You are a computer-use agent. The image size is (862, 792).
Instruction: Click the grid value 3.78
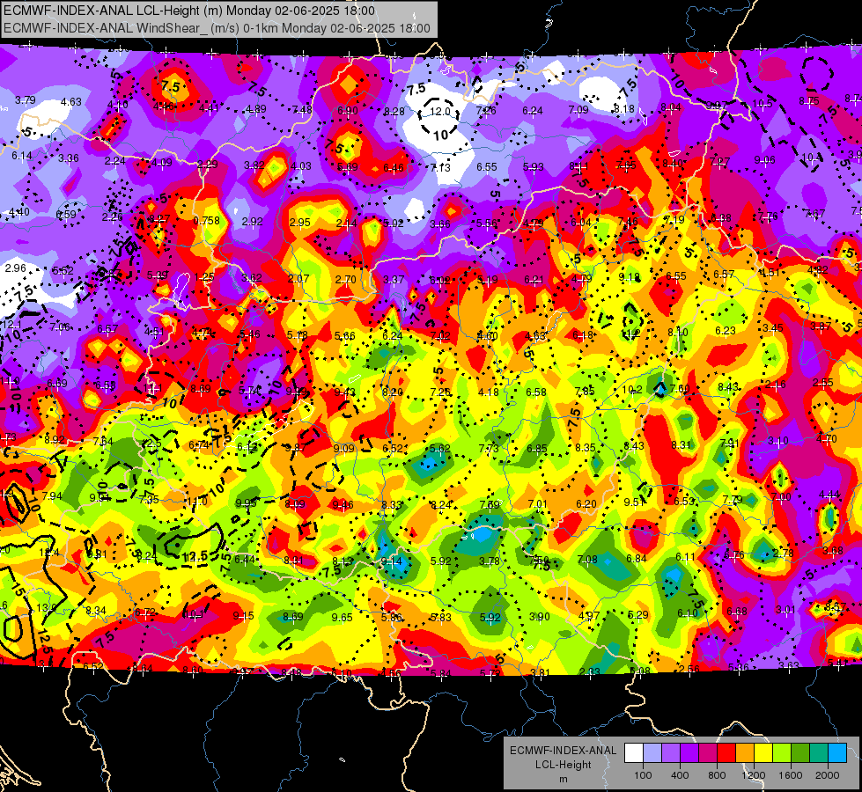pos(490,561)
